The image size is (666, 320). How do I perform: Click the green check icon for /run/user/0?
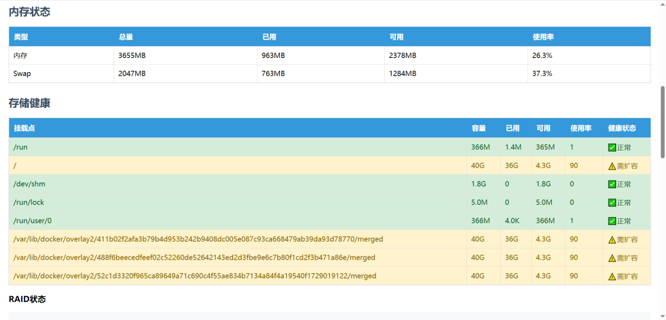(612, 221)
